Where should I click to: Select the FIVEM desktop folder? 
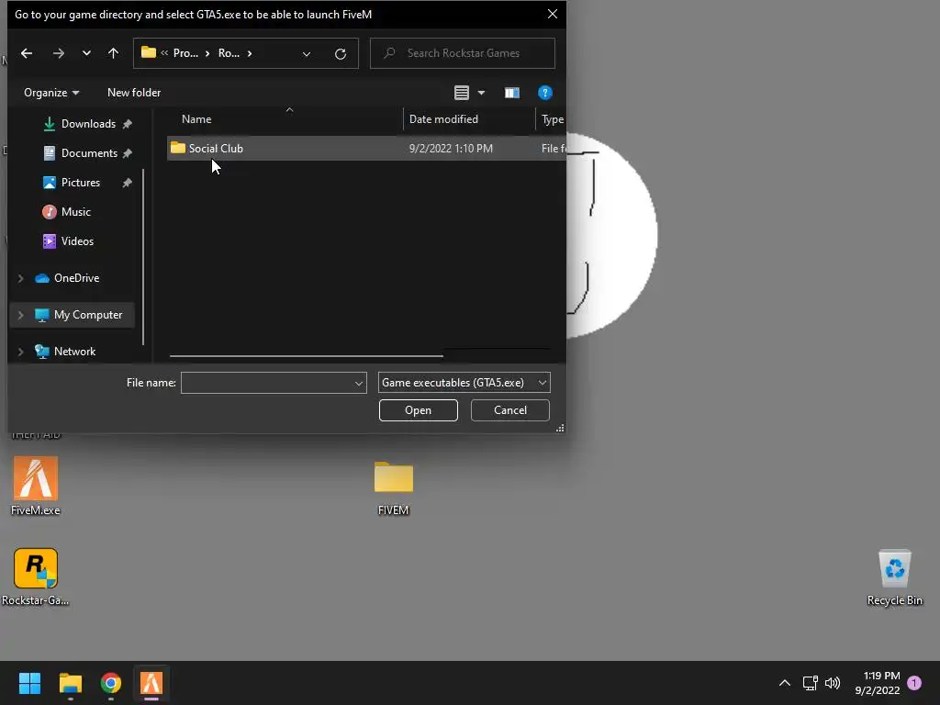pyautogui.click(x=393, y=488)
